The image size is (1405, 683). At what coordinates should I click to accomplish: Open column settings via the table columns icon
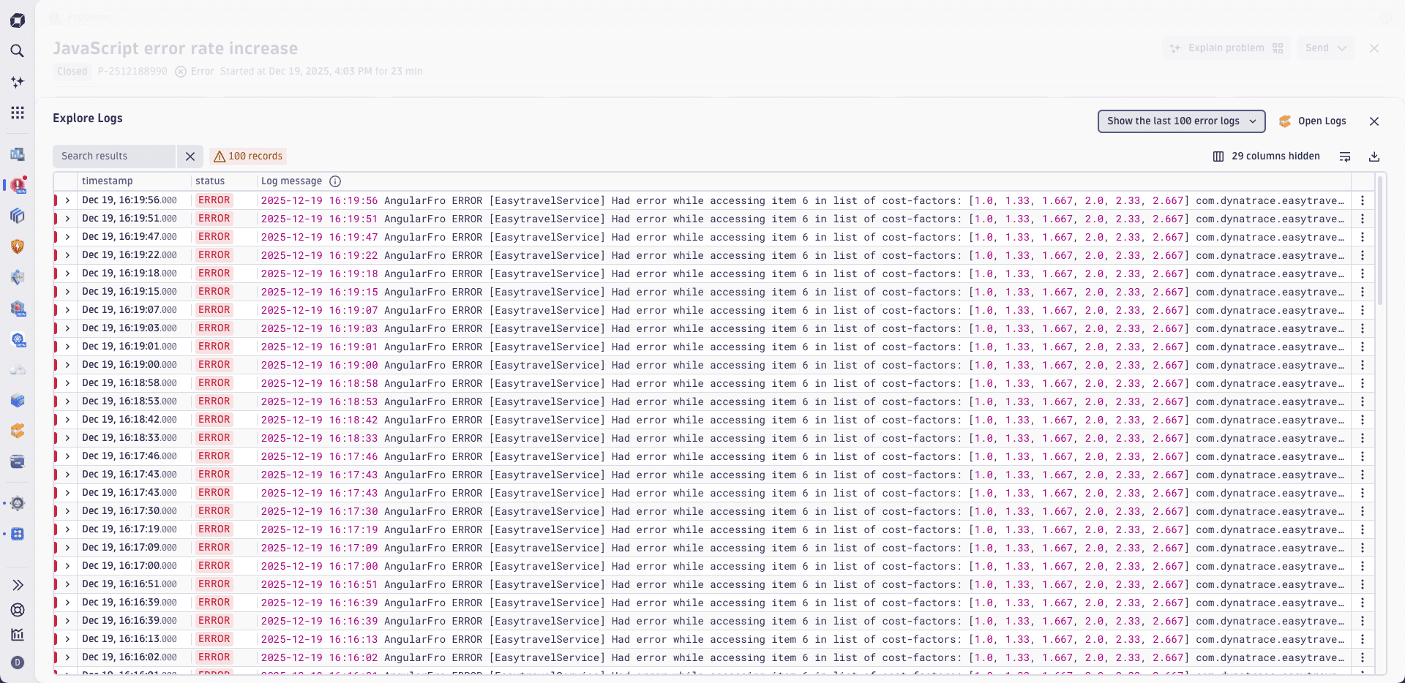1217,156
